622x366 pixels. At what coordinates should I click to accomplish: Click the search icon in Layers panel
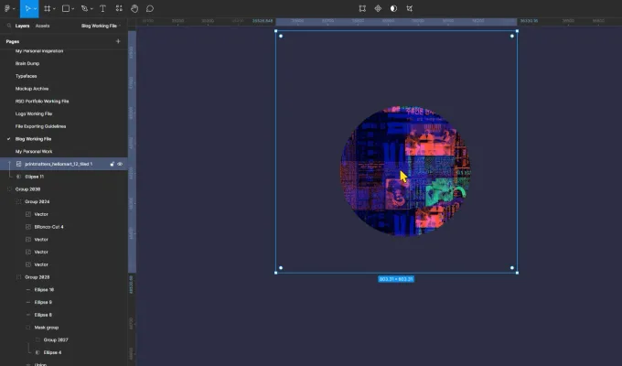(9, 26)
